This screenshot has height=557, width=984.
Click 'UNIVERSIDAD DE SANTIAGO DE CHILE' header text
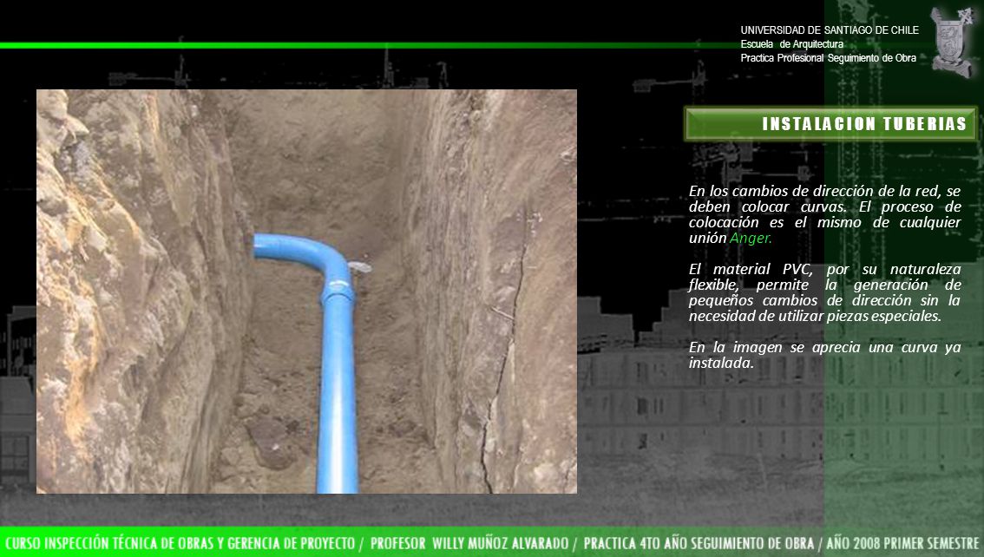pos(829,30)
